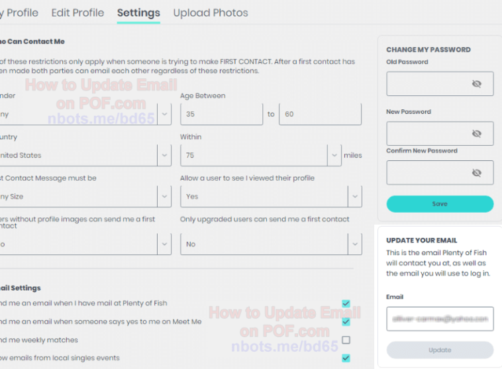
Task: Expand the Gender dropdown
Action: coord(164,114)
